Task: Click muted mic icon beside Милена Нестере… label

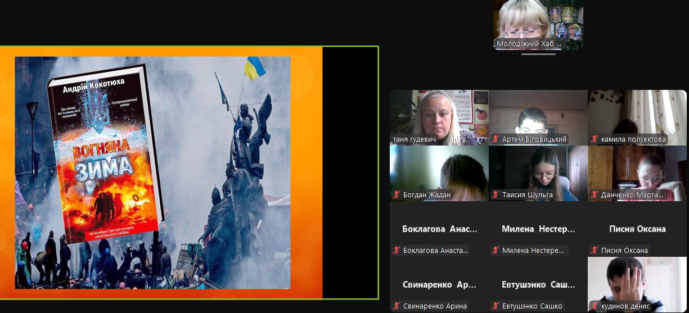Action: [x=496, y=251]
